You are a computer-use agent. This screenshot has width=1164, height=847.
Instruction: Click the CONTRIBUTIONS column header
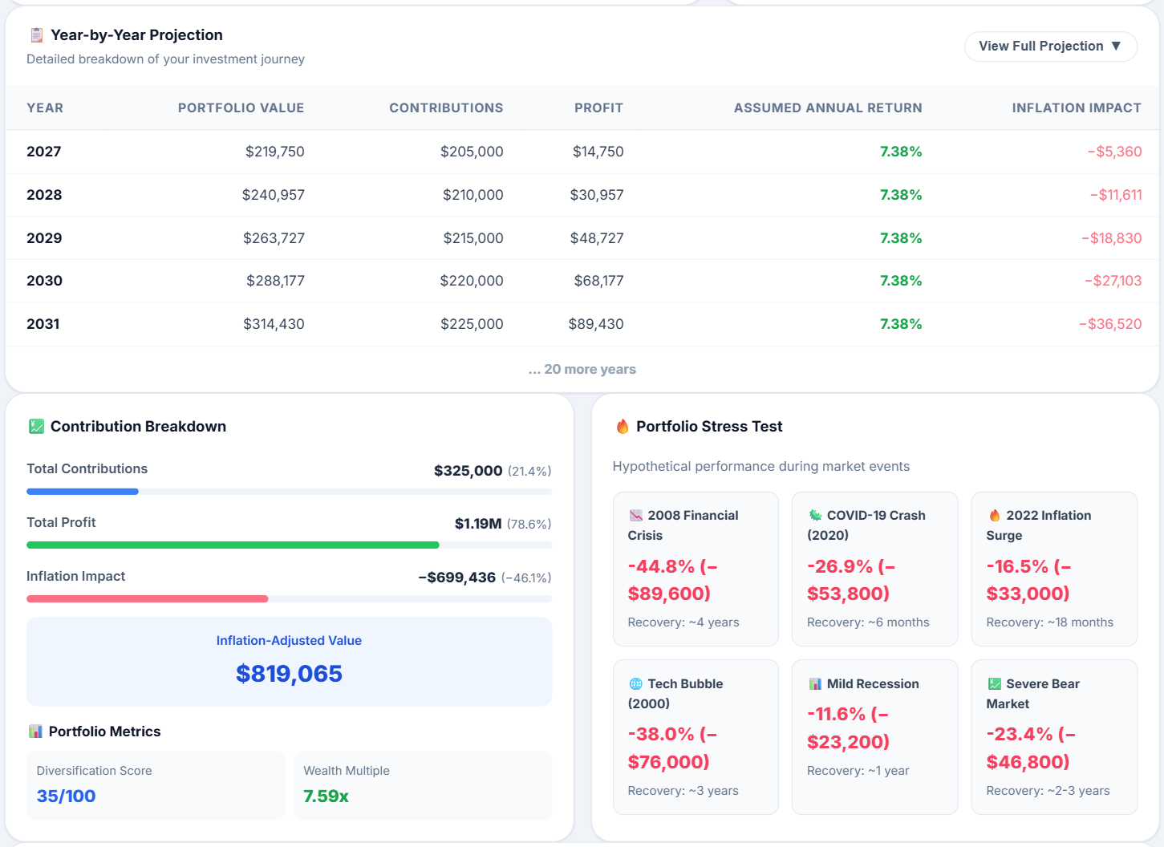point(447,108)
